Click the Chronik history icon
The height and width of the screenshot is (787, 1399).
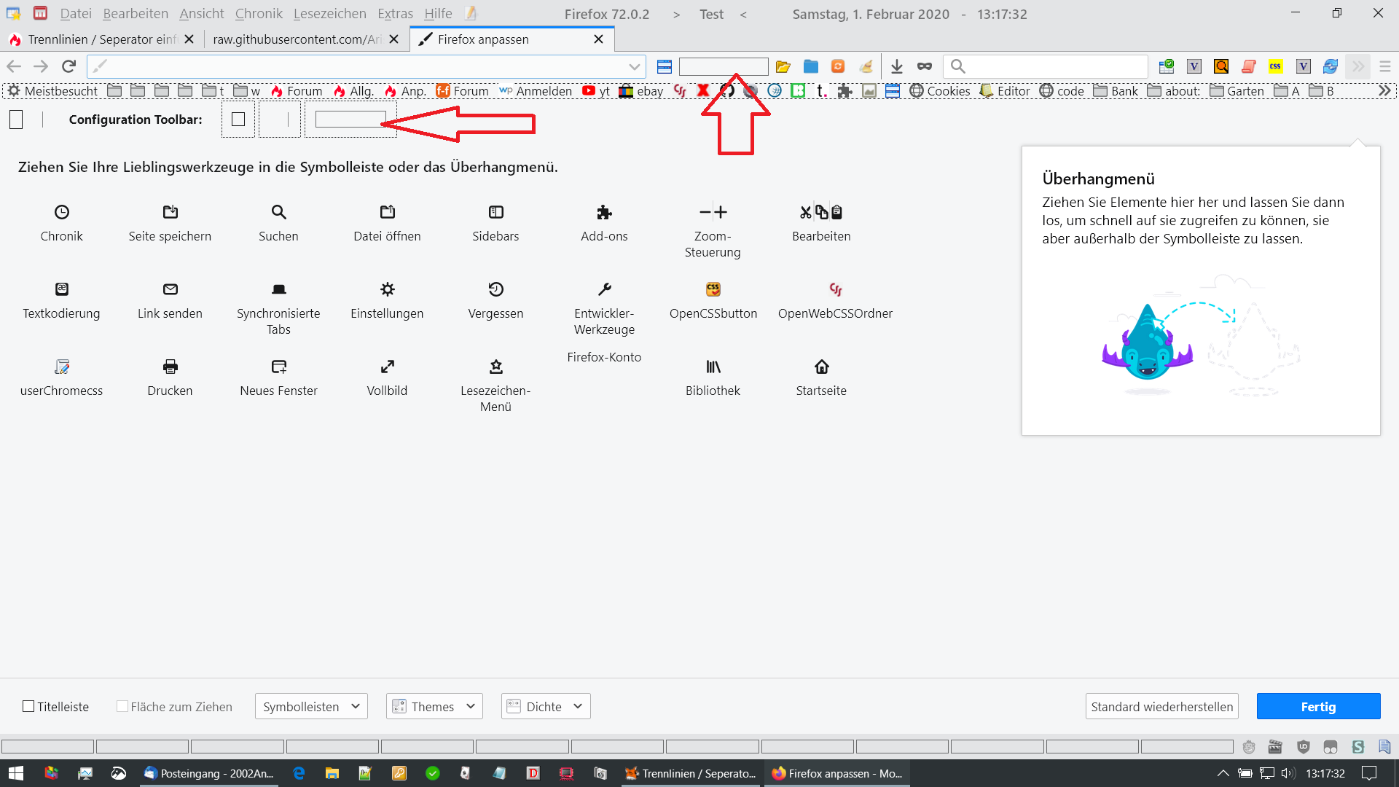(62, 212)
